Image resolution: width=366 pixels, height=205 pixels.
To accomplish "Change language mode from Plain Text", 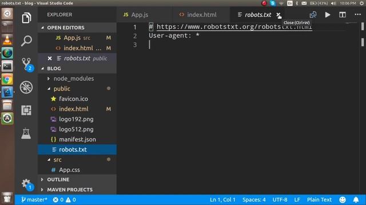I will (319, 200).
